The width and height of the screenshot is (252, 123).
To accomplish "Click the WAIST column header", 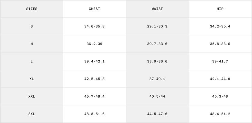I will click(157, 9).
